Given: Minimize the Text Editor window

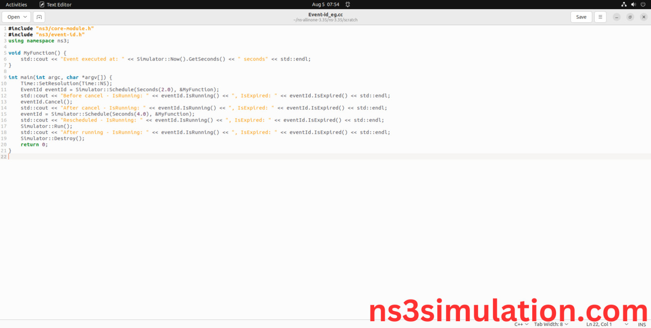Looking at the screenshot, I should pyautogui.click(x=617, y=17).
